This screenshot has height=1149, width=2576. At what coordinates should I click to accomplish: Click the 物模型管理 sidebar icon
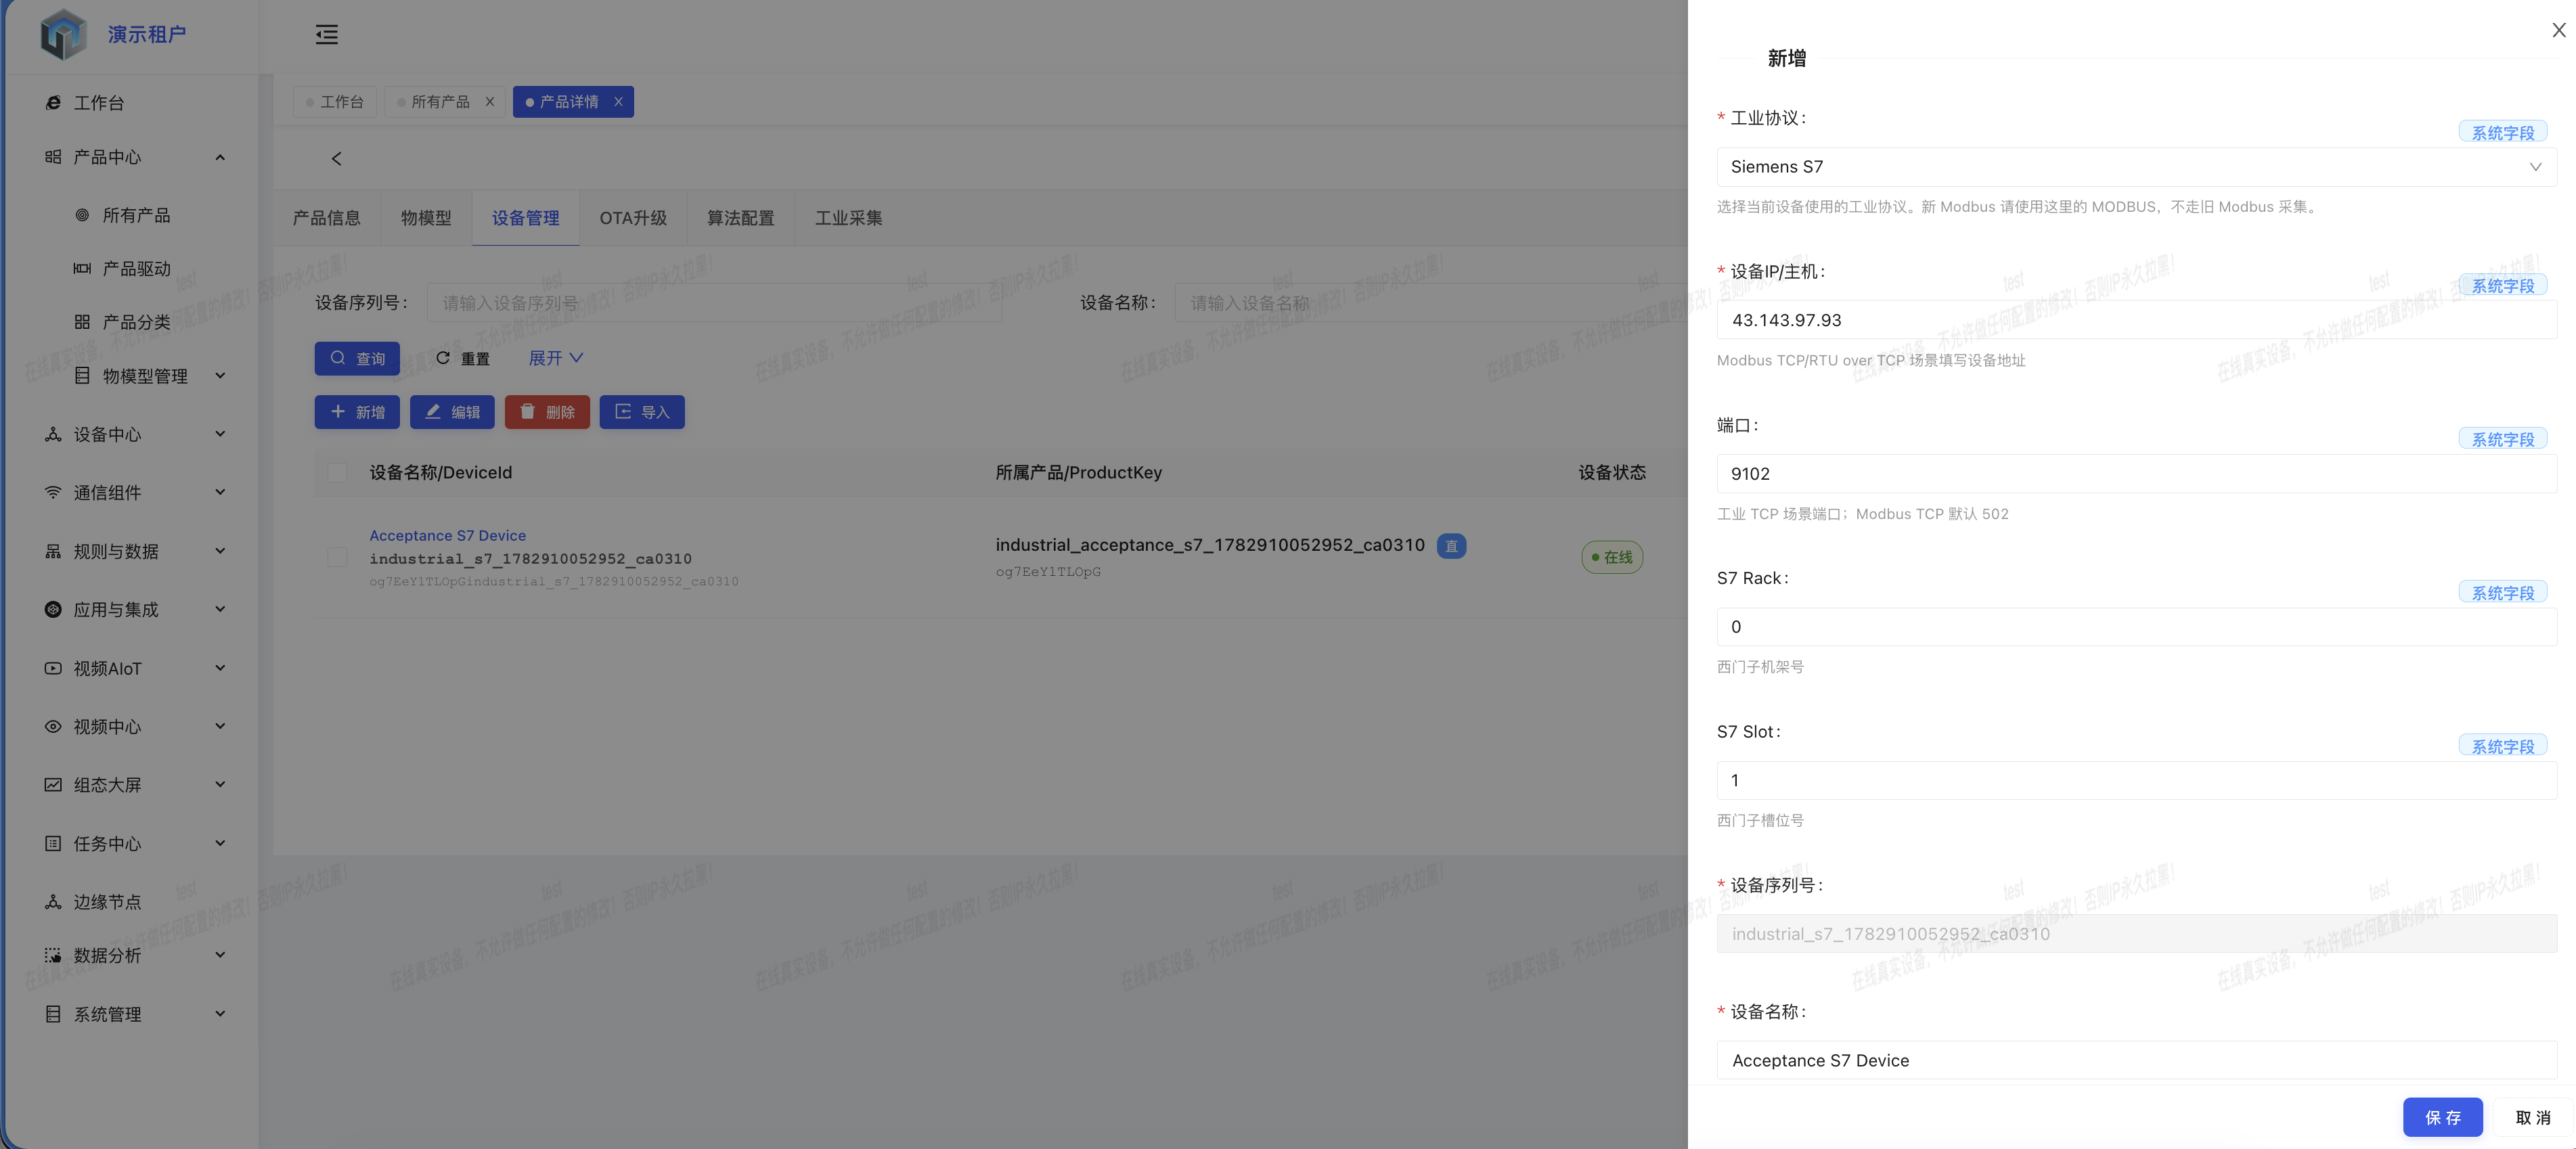pyautogui.click(x=82, y=376)
